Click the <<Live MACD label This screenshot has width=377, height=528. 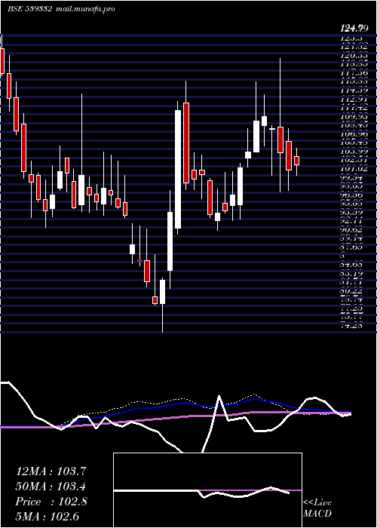[x=317, y=508]
